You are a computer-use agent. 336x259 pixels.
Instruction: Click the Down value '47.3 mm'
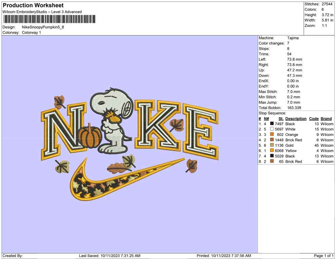point(295,75)
